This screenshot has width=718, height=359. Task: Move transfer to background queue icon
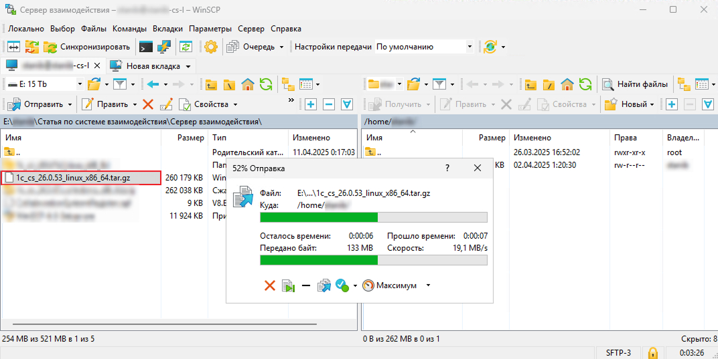pyautogui.click(x=324, y=286)
